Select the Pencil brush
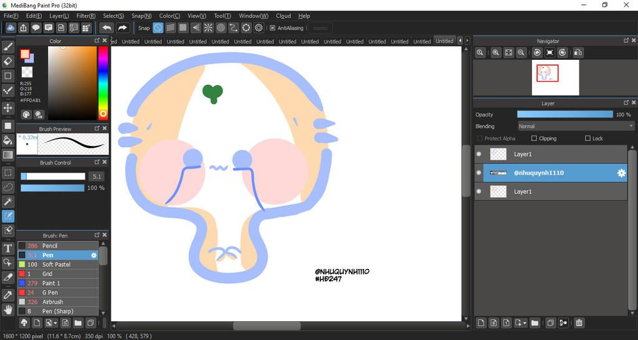638x340 pixels. coord(58,246)
